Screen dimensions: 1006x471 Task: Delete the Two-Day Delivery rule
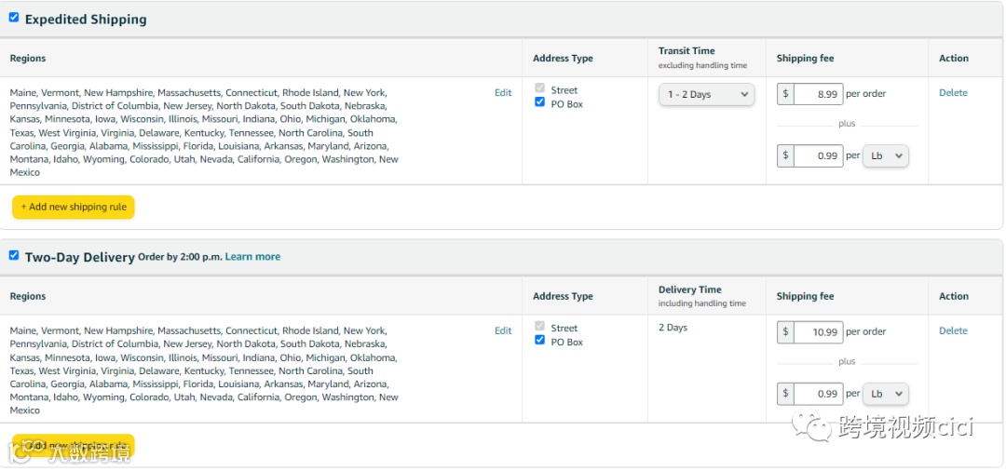[953, 330]
